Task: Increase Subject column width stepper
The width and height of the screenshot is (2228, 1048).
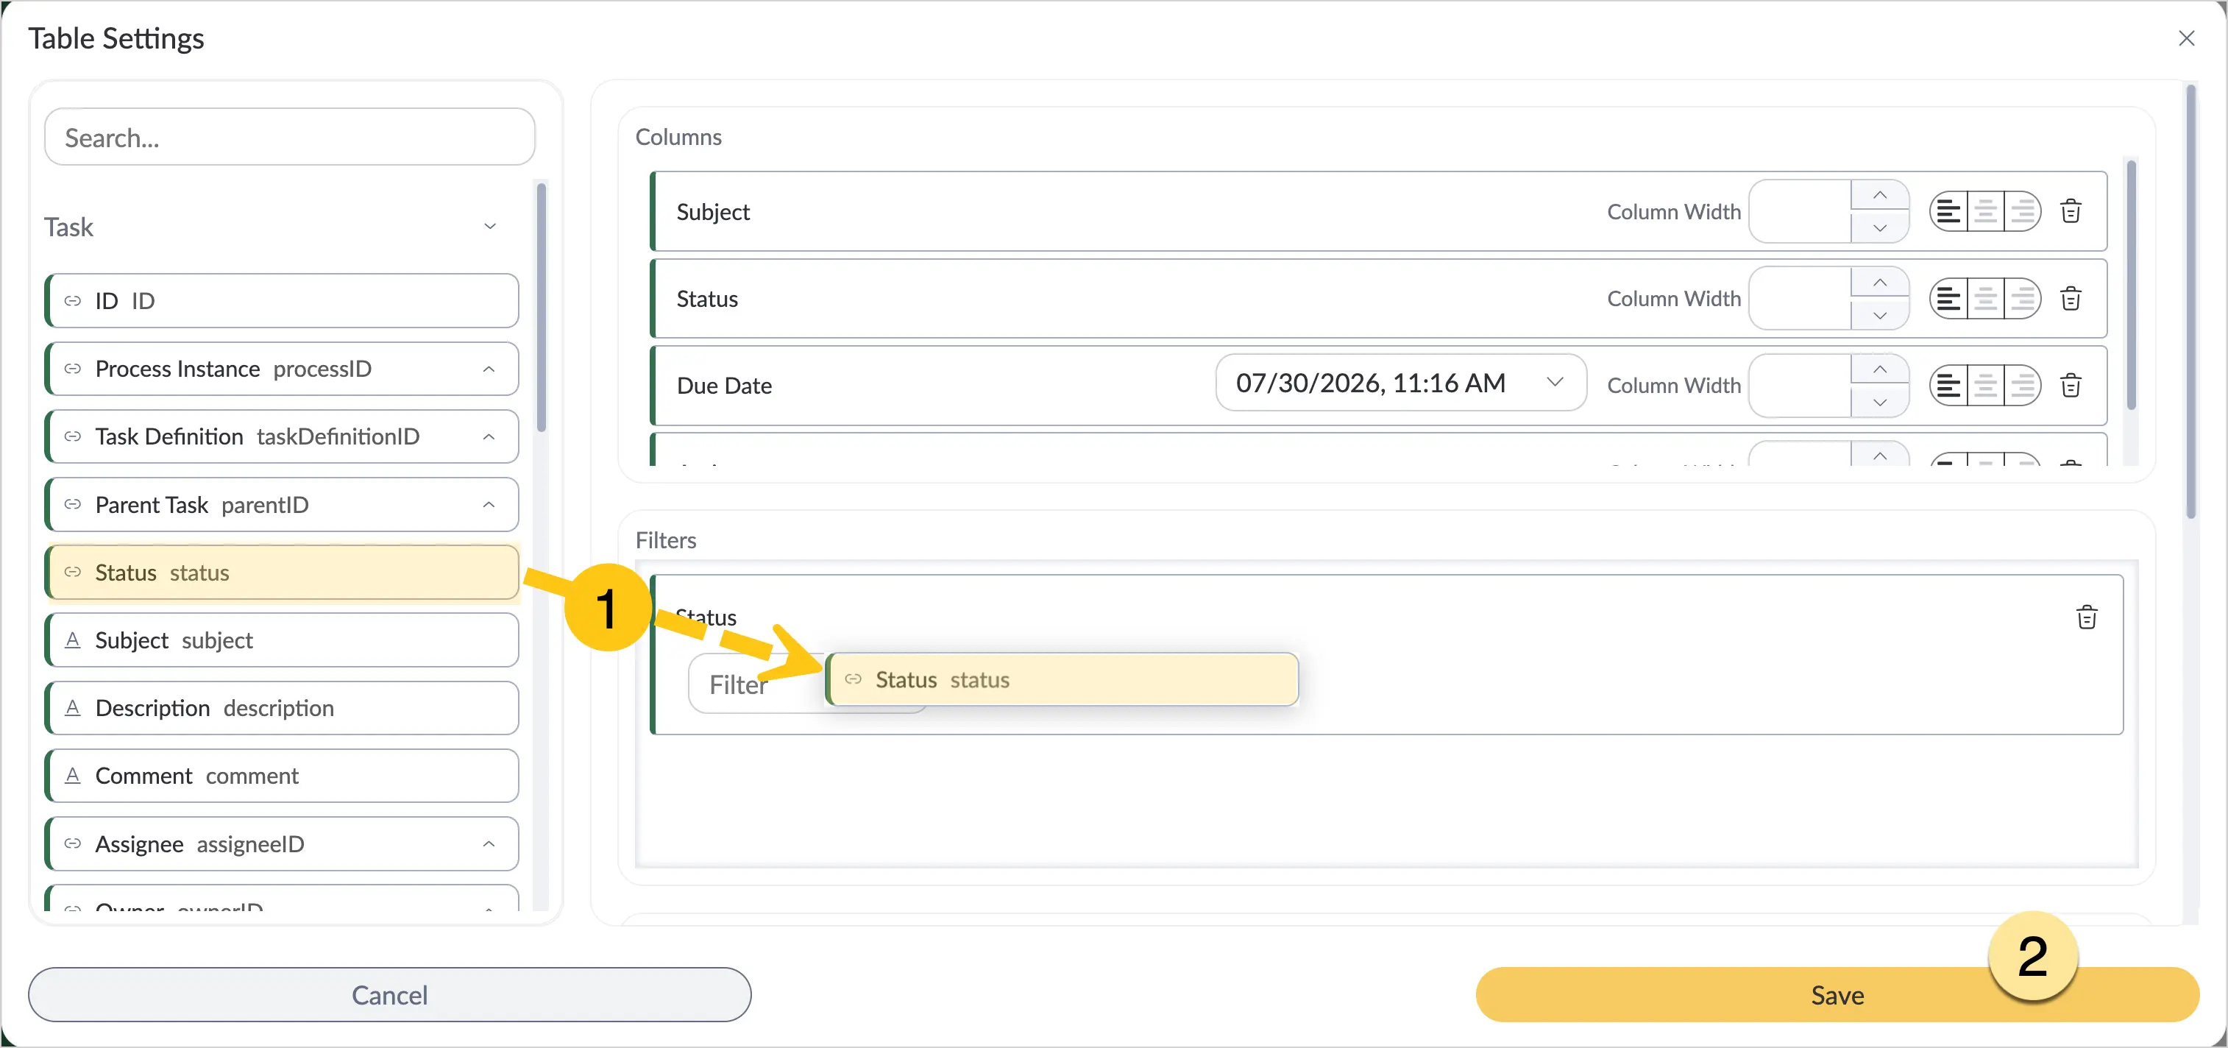Action: pyautogui.click(x=1879, y=196)
